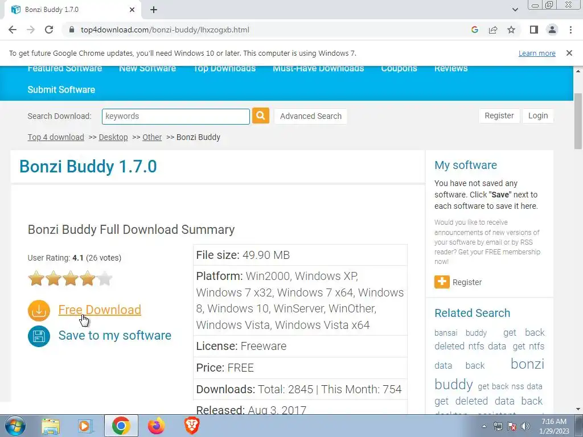Open the Chrome side panel icon
This screenshot has width=583, height=437.
pos(534,30)
